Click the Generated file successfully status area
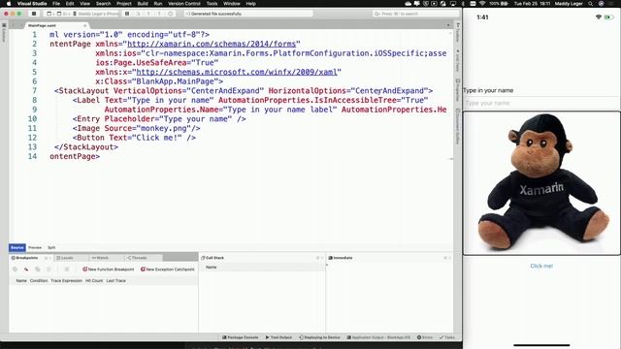 pos(248,14)
